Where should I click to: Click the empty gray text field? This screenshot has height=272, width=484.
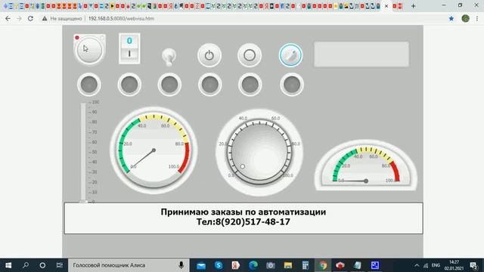(x=361, y=54)
